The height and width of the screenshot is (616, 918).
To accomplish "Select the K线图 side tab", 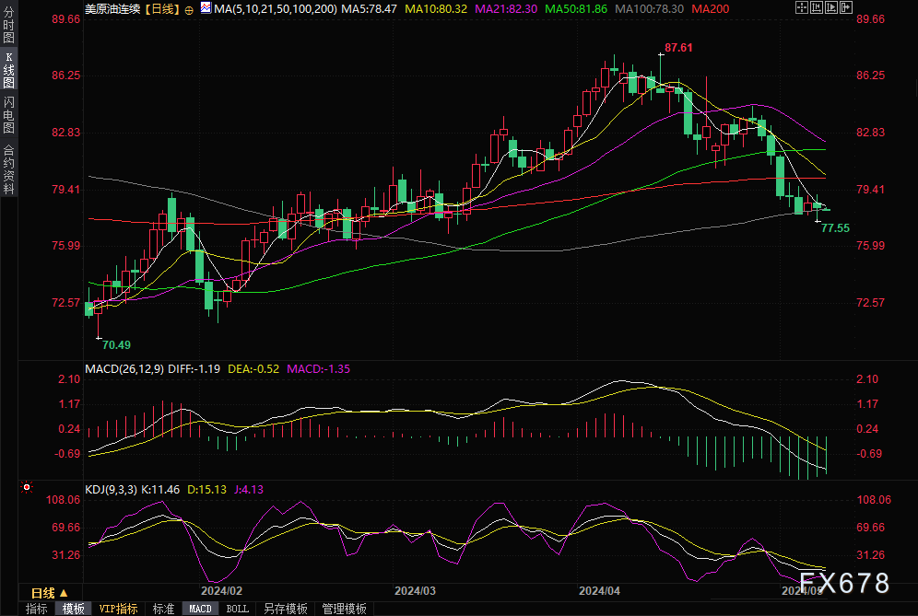I will 8,69.
